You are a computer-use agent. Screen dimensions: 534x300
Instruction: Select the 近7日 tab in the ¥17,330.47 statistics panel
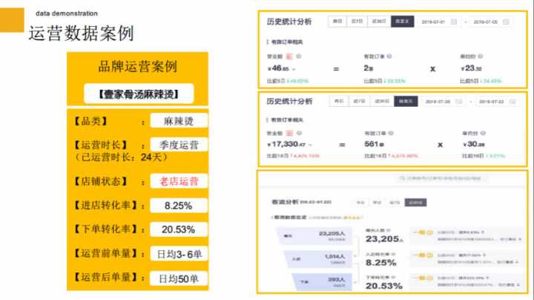pos(359,101)
